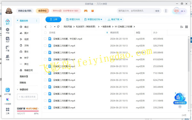Viewport: 192px width, 120px height.
Task: Switch to grid view icon
Action: point(187,27)
